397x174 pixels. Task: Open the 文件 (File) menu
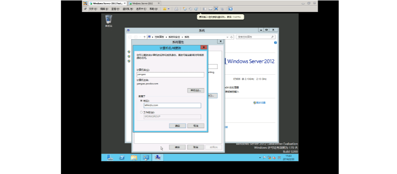tap(92, 9)
